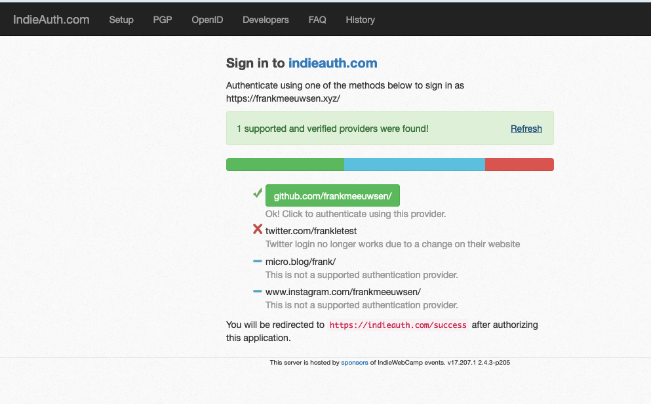Click the green checkmark icon beside github
Image resolution: width=651 pixels, height=404 pixels.
click(x=258, y=193)
